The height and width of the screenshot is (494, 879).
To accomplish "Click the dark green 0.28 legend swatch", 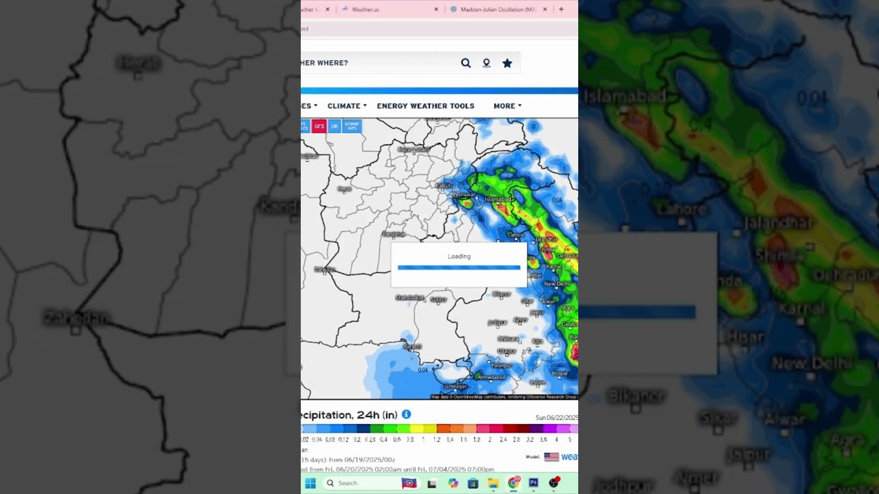I will [377, 429].
